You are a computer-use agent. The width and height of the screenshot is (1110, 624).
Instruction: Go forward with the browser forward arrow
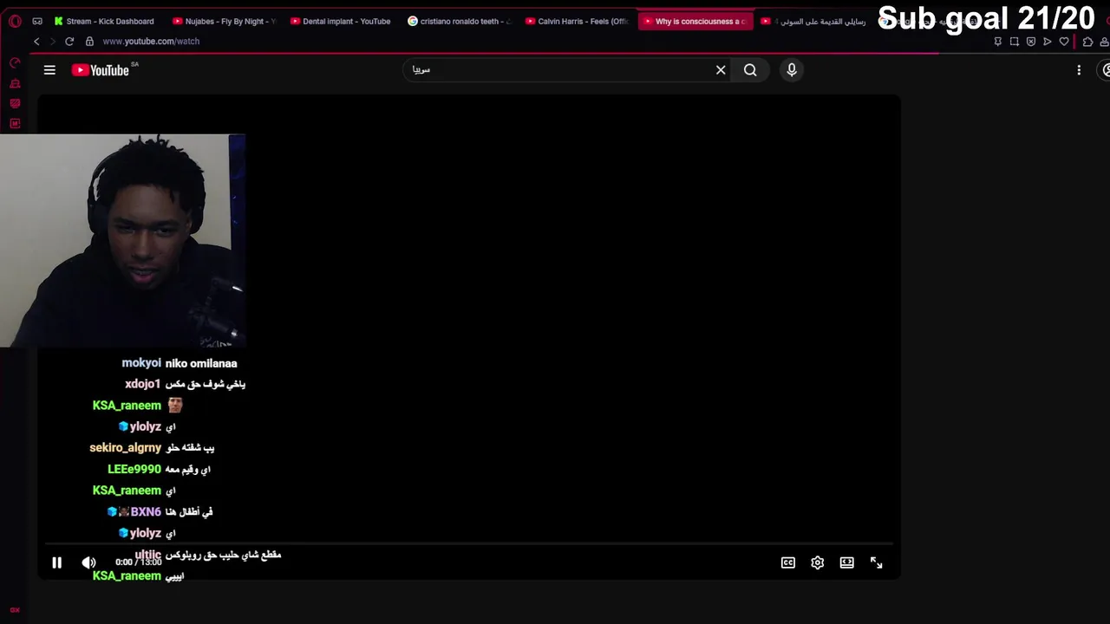(x=52, y=42)
